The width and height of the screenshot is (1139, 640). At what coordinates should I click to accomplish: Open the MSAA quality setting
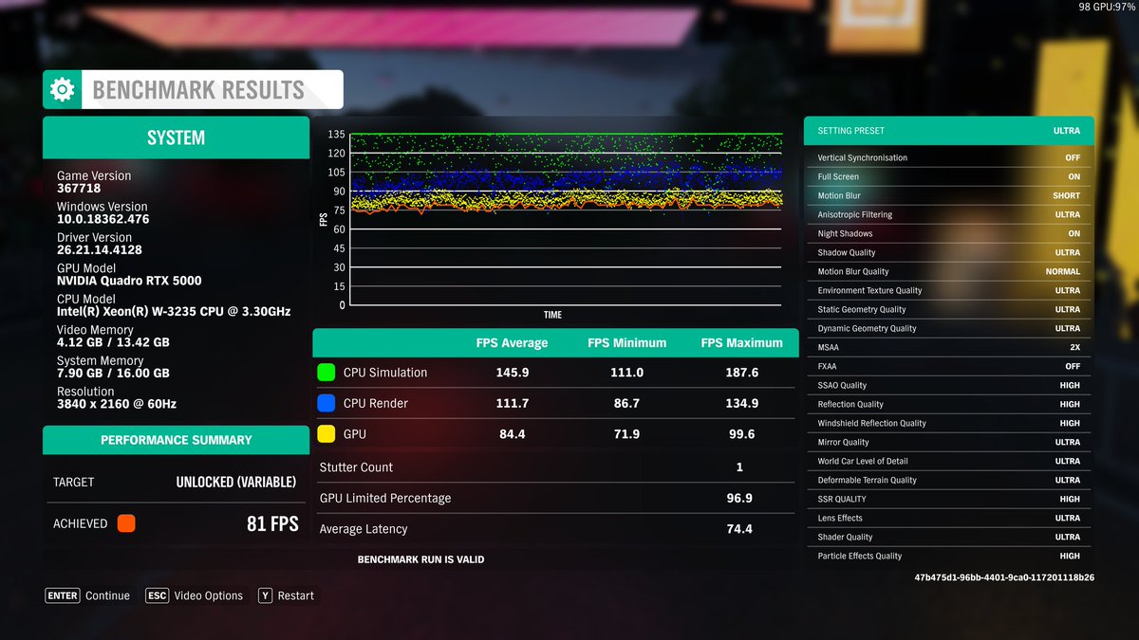point(949,347)
